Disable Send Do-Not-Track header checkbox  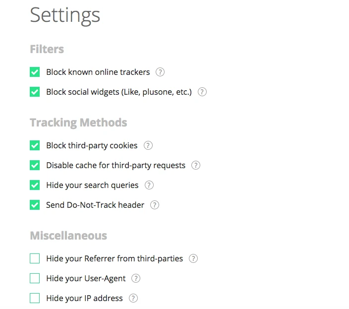click(35, 205)
